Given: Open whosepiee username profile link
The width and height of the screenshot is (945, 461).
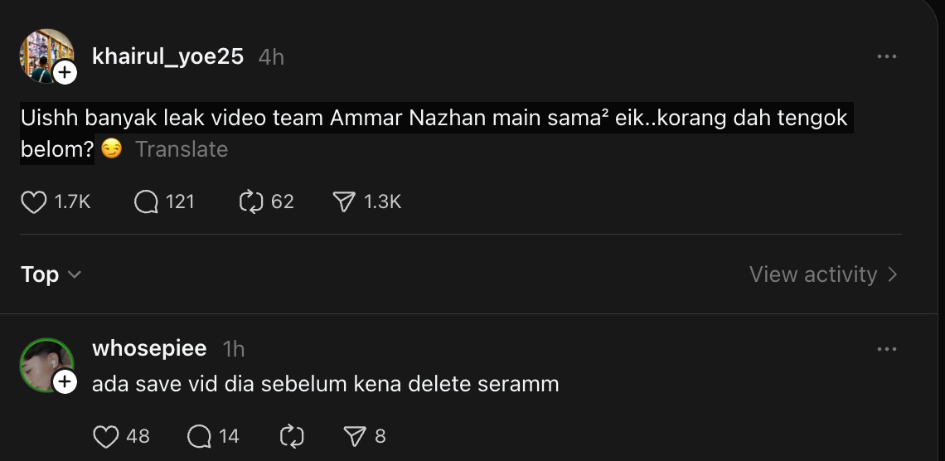Looking at the screenshot, I should pyautogui.click(x=149, y=349).
